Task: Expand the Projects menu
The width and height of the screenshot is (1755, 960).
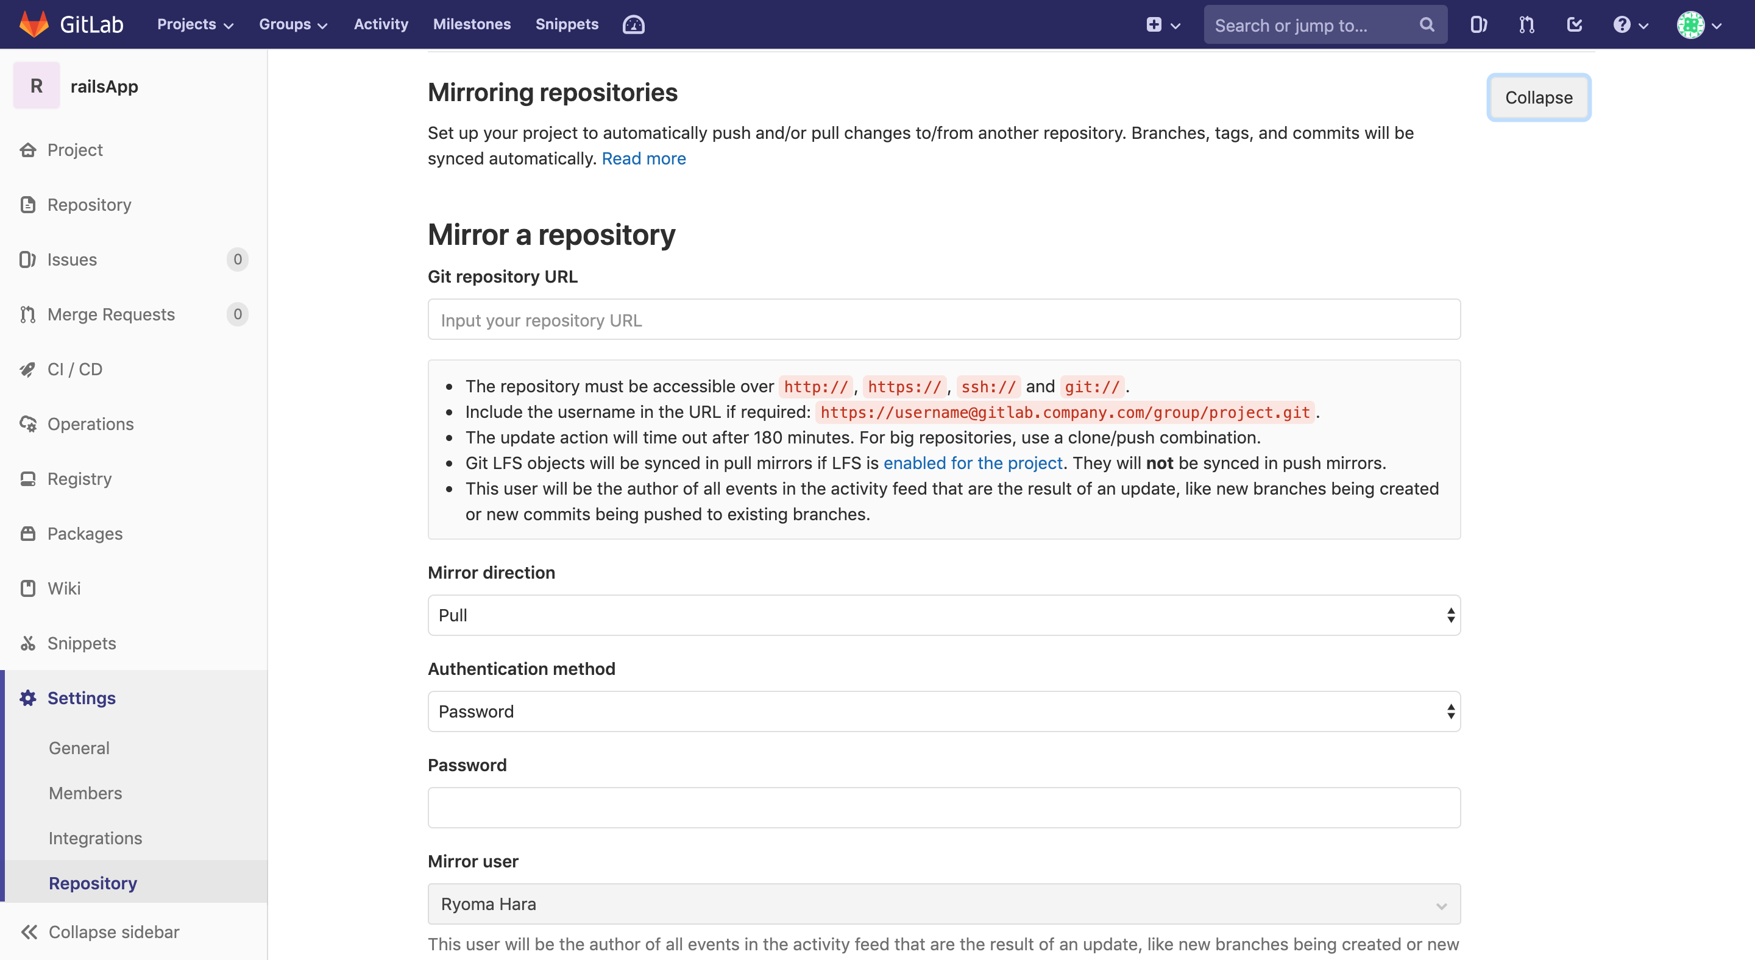Action: (195, 24)
